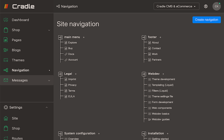The height and width of the screenshot is (140, 224).
Task: Add item to Installation with plus
Action: pyautogui.click(x=168, y=133)
